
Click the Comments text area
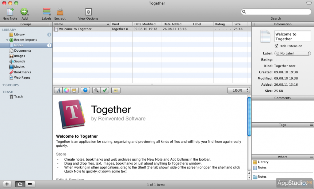[x=283, y=111]
